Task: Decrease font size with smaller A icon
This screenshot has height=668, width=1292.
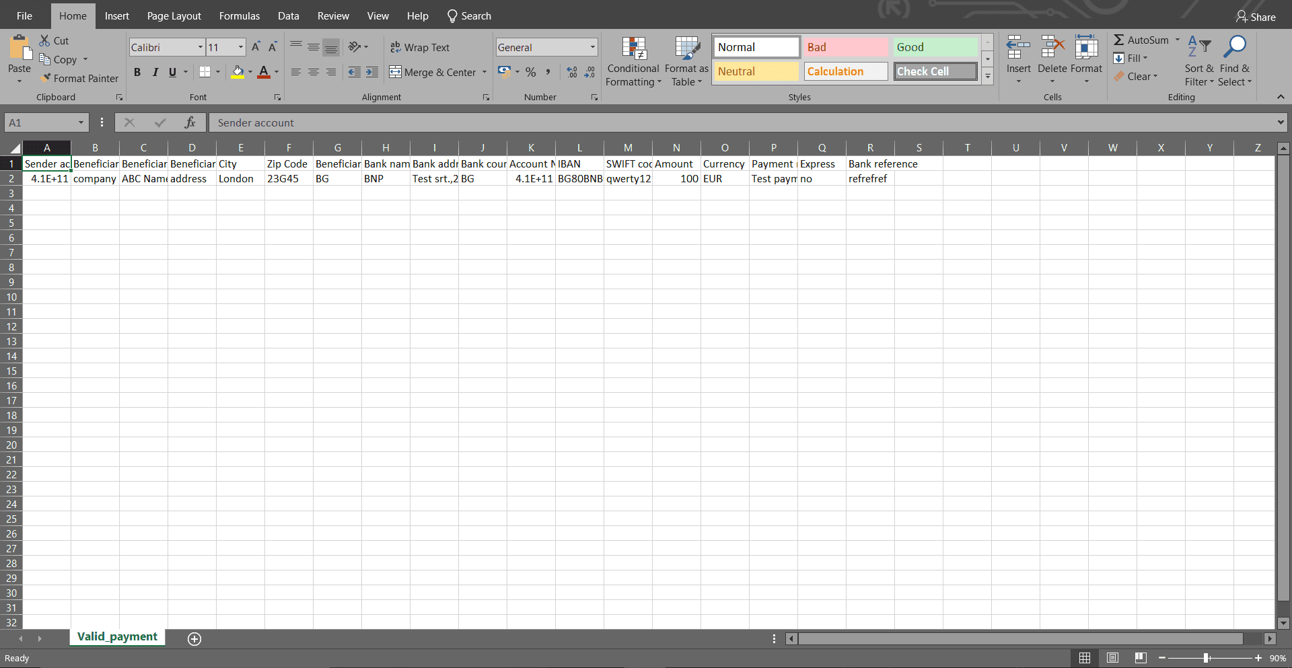Action: [273, 47]
